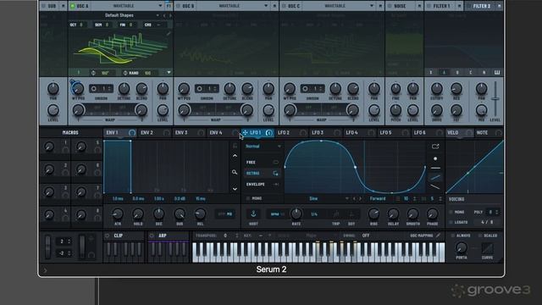Enable the NOISE oscillator
This screenshot has height=305, width=542.
point(390,6)
